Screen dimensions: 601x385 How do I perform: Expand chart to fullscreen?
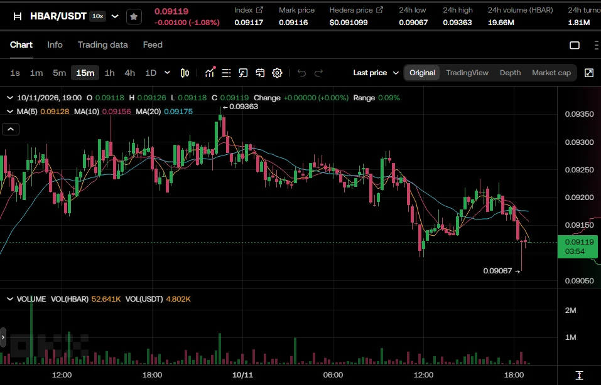(589, 73)
